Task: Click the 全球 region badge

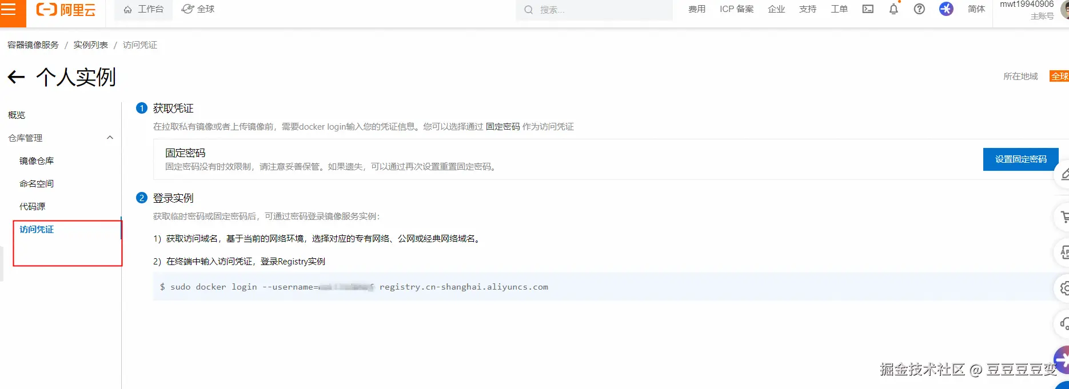Action: click(x=1059, y=77)
